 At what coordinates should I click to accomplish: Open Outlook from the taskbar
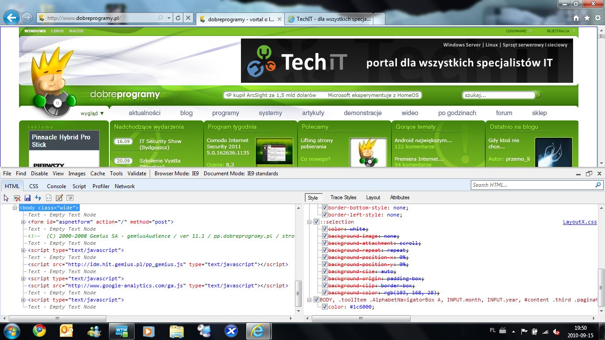[x=67, y=331]
